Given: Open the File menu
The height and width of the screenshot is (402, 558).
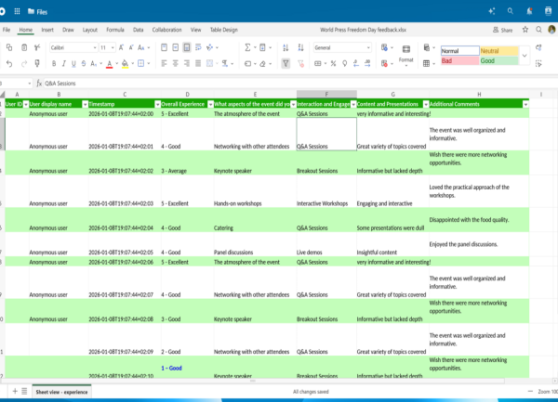Looking at the screenshot, I should click(7, 30).
